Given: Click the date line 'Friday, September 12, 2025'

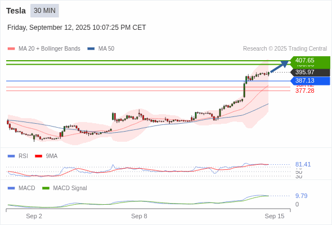Looking at the screenshot, I should [x=77, y=28].
